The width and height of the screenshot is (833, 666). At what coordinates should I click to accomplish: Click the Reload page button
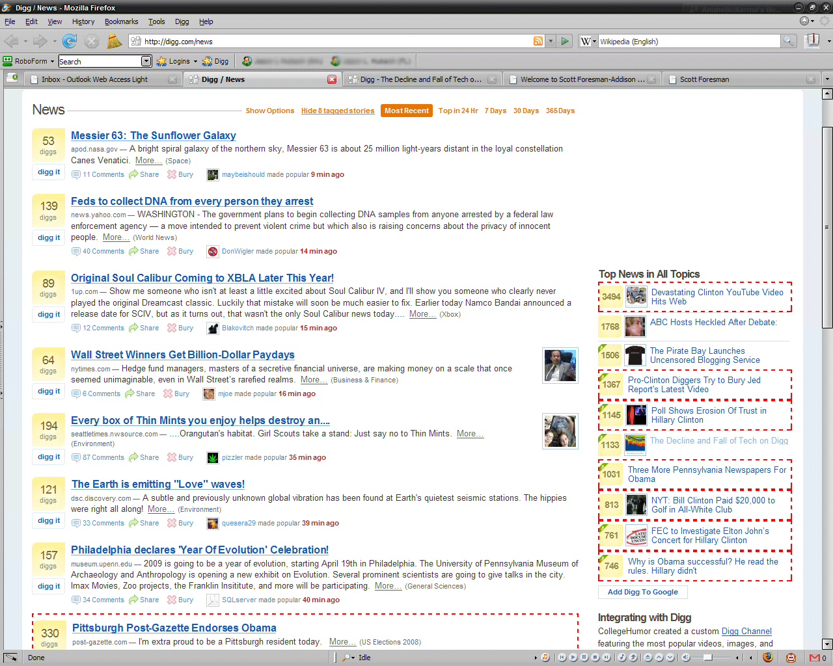tap(69, 42)
